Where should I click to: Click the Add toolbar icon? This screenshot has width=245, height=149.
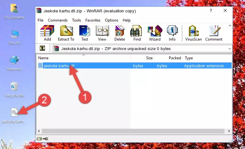(x=47, y=33)
